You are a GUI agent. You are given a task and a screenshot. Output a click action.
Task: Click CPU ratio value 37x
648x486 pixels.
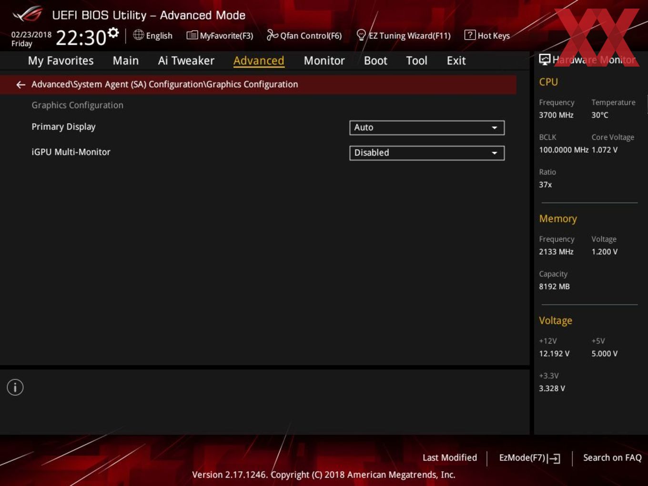[546, 184]
